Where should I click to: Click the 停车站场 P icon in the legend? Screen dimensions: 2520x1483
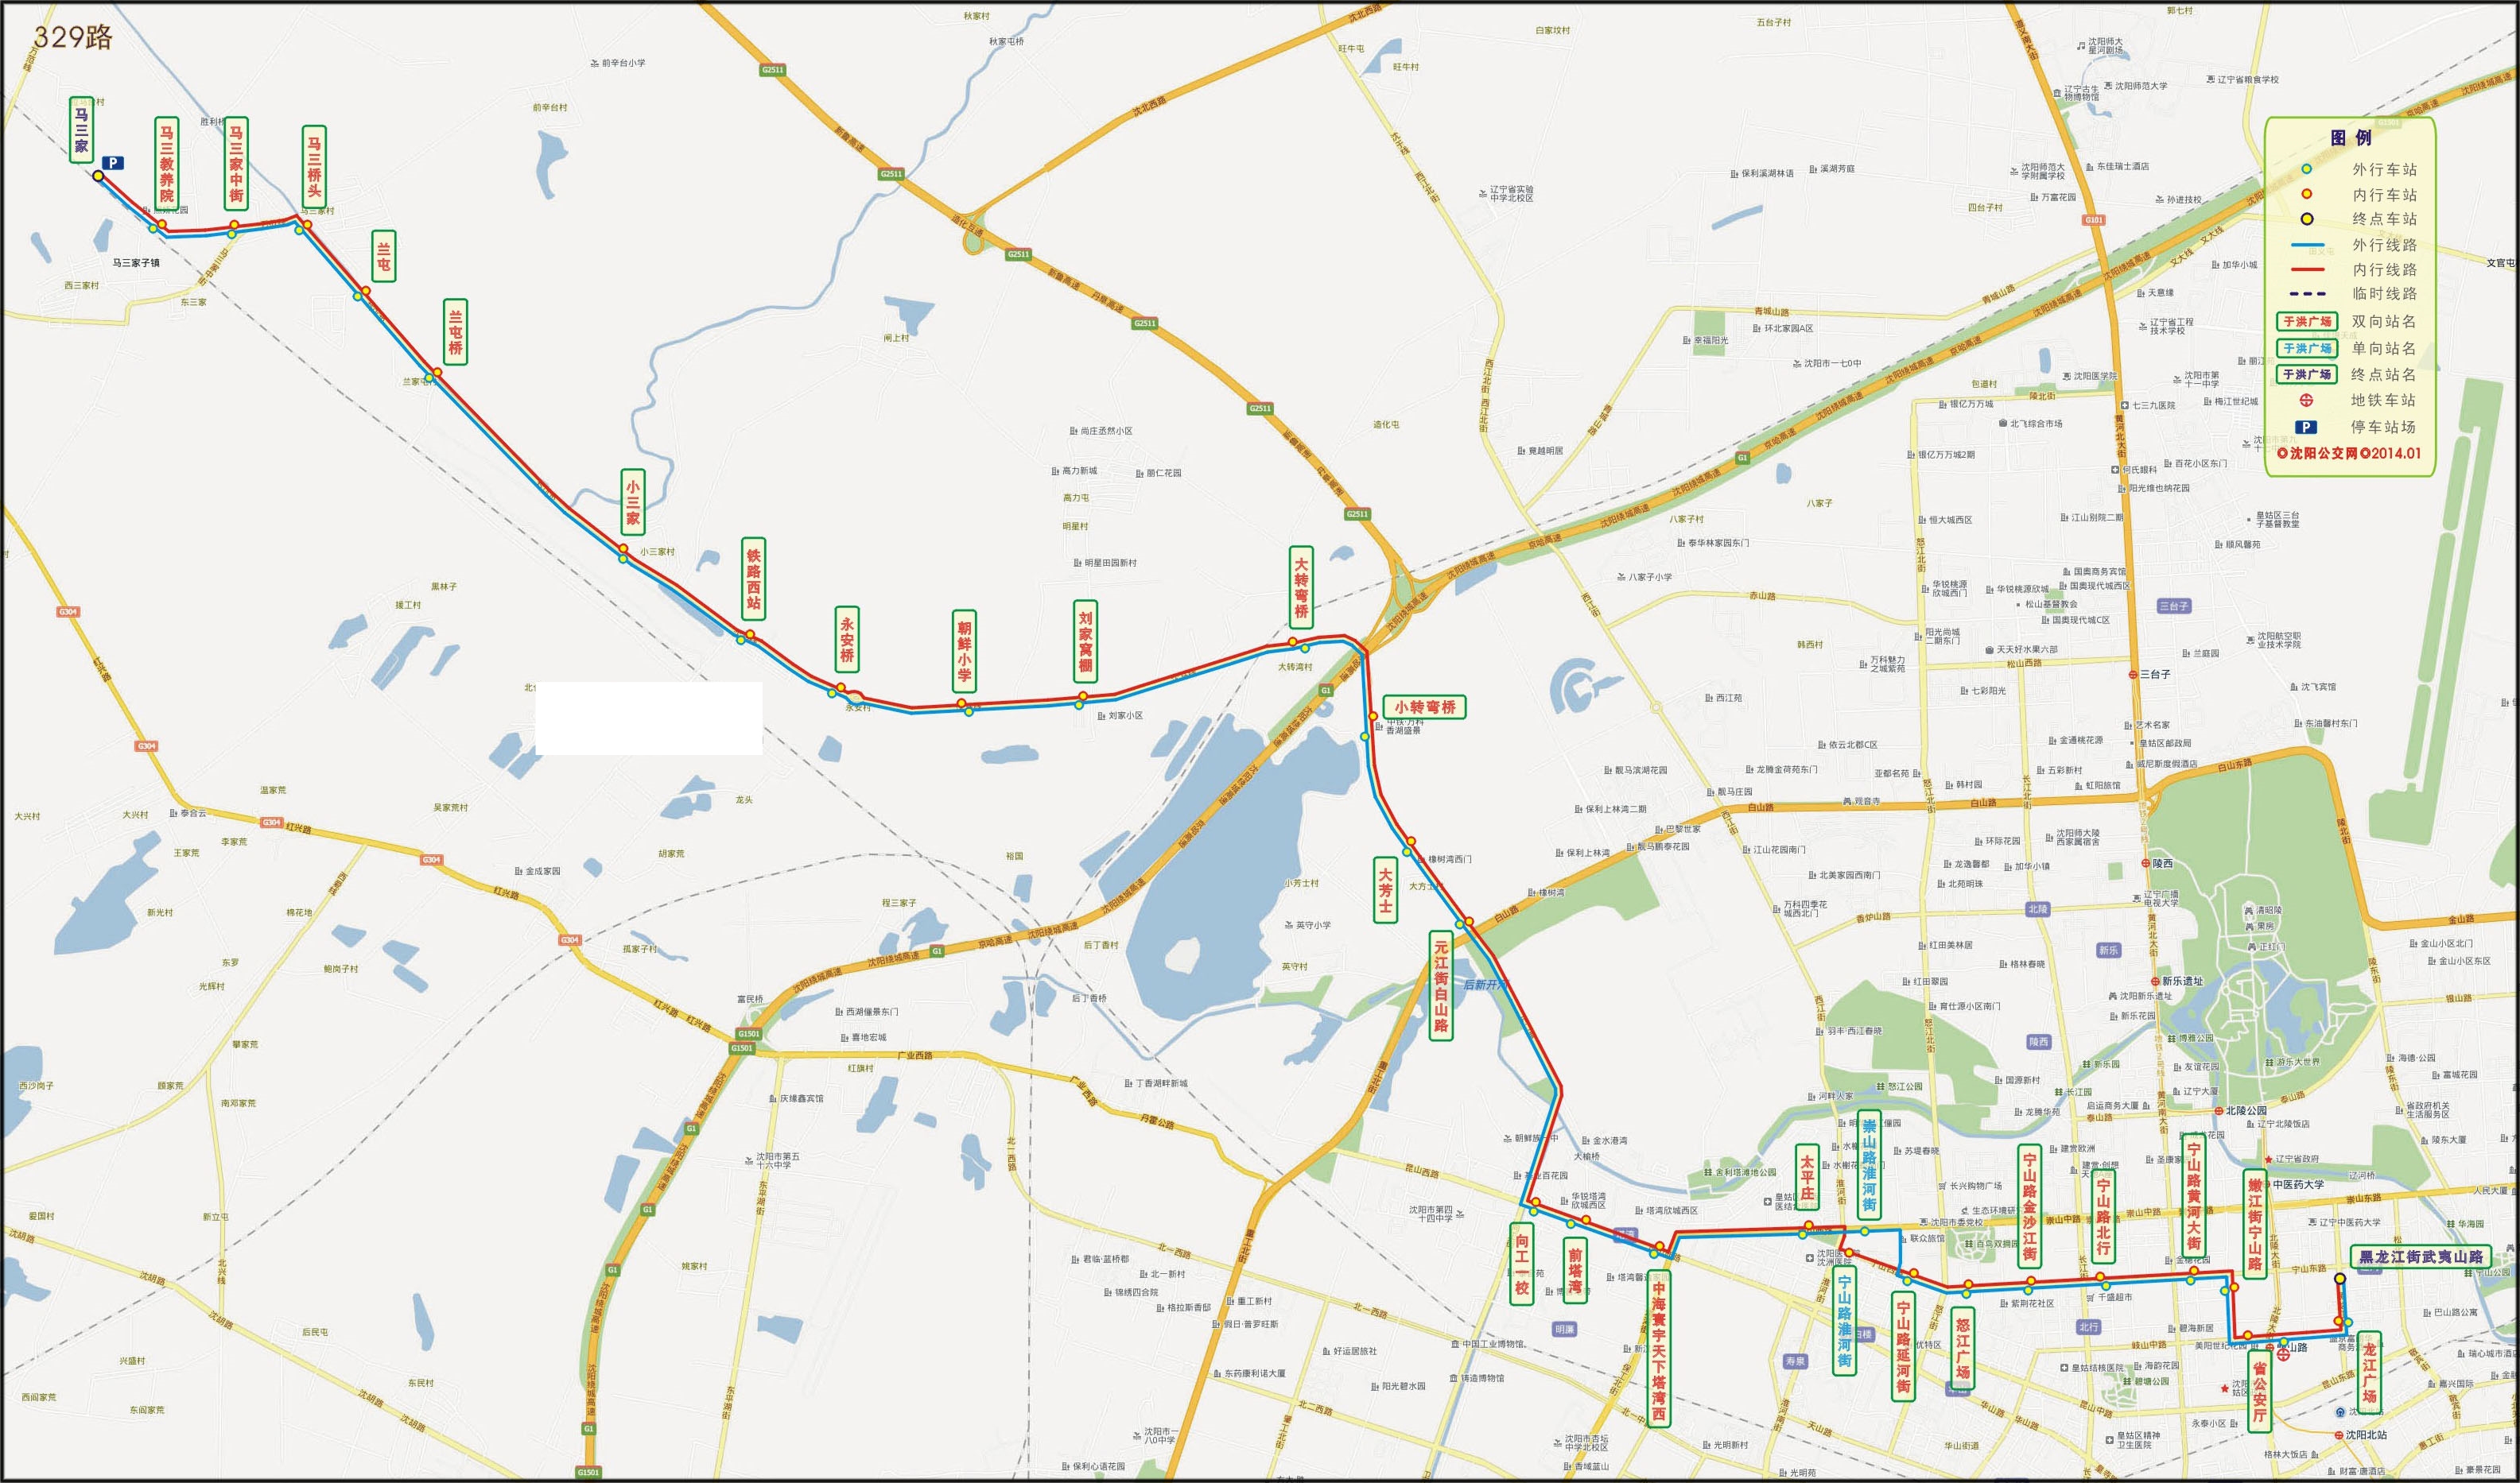pyautogui.click(x=2305, y=427)
